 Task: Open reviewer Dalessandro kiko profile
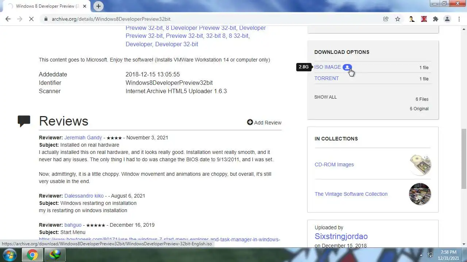84,196
